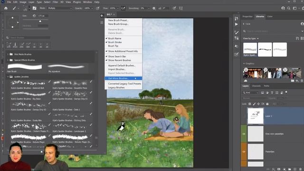Switch to the Channels tab

[256, 86]
